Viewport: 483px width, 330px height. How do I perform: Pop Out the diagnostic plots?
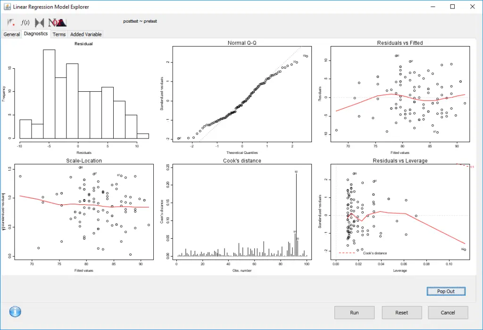point(445,291)
